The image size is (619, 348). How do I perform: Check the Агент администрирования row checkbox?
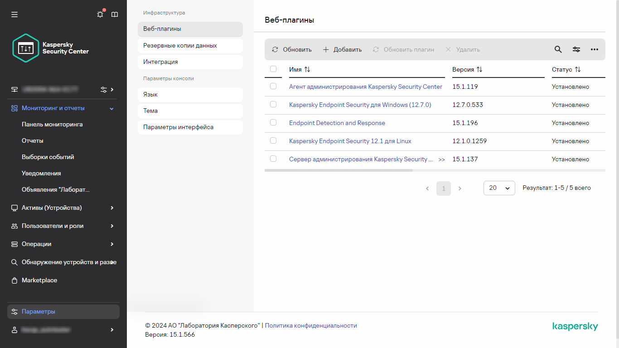click(x=273, y=86)
